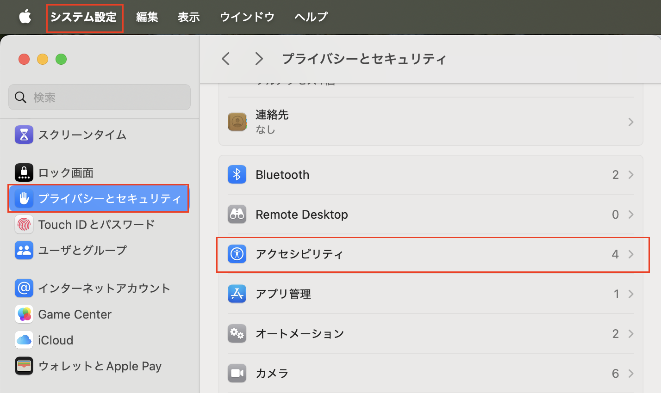This screenshot has height=393, width=661.
Task: Select プライバシーとセキュリティ sidebar label
Action: (x=110, y=198)
